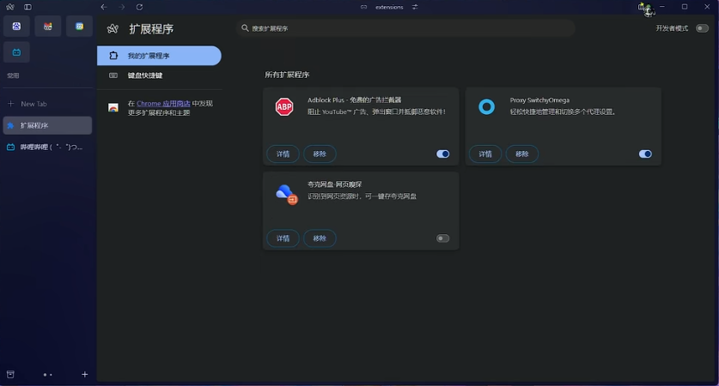Turn on 开发者模式 developer mode switch
This screenshot has width=719, height=386.
[702, 28]
